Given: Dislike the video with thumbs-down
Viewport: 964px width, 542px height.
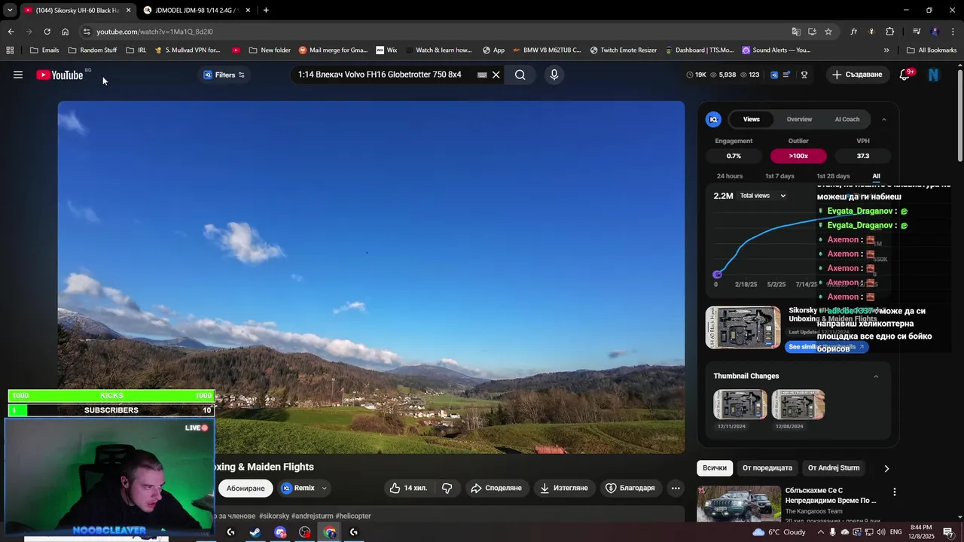Looking at the screenshot, I should (447, 488).
